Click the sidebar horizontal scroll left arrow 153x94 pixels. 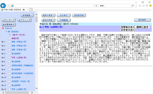click(x=3, y=92)
